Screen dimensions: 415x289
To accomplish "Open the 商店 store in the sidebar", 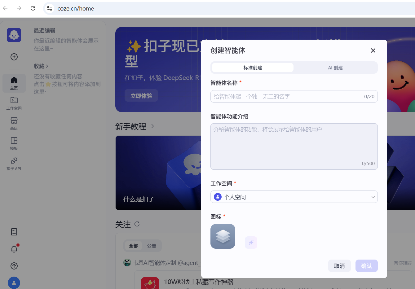I will pos(14,124).
